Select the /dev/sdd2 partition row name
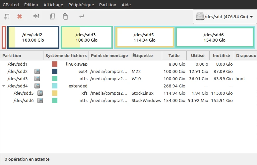Image resolution: width=257 pixels, height=165 pixels. [18, 71]
